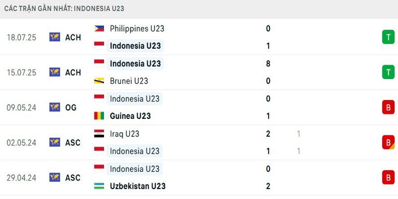Click the OG competition icon for 09.05.24
Screen dimensions: 398x199
[55, 107]
